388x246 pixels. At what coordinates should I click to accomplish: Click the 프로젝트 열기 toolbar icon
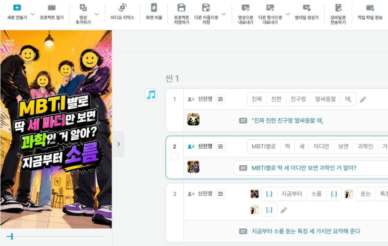(51, 8)
